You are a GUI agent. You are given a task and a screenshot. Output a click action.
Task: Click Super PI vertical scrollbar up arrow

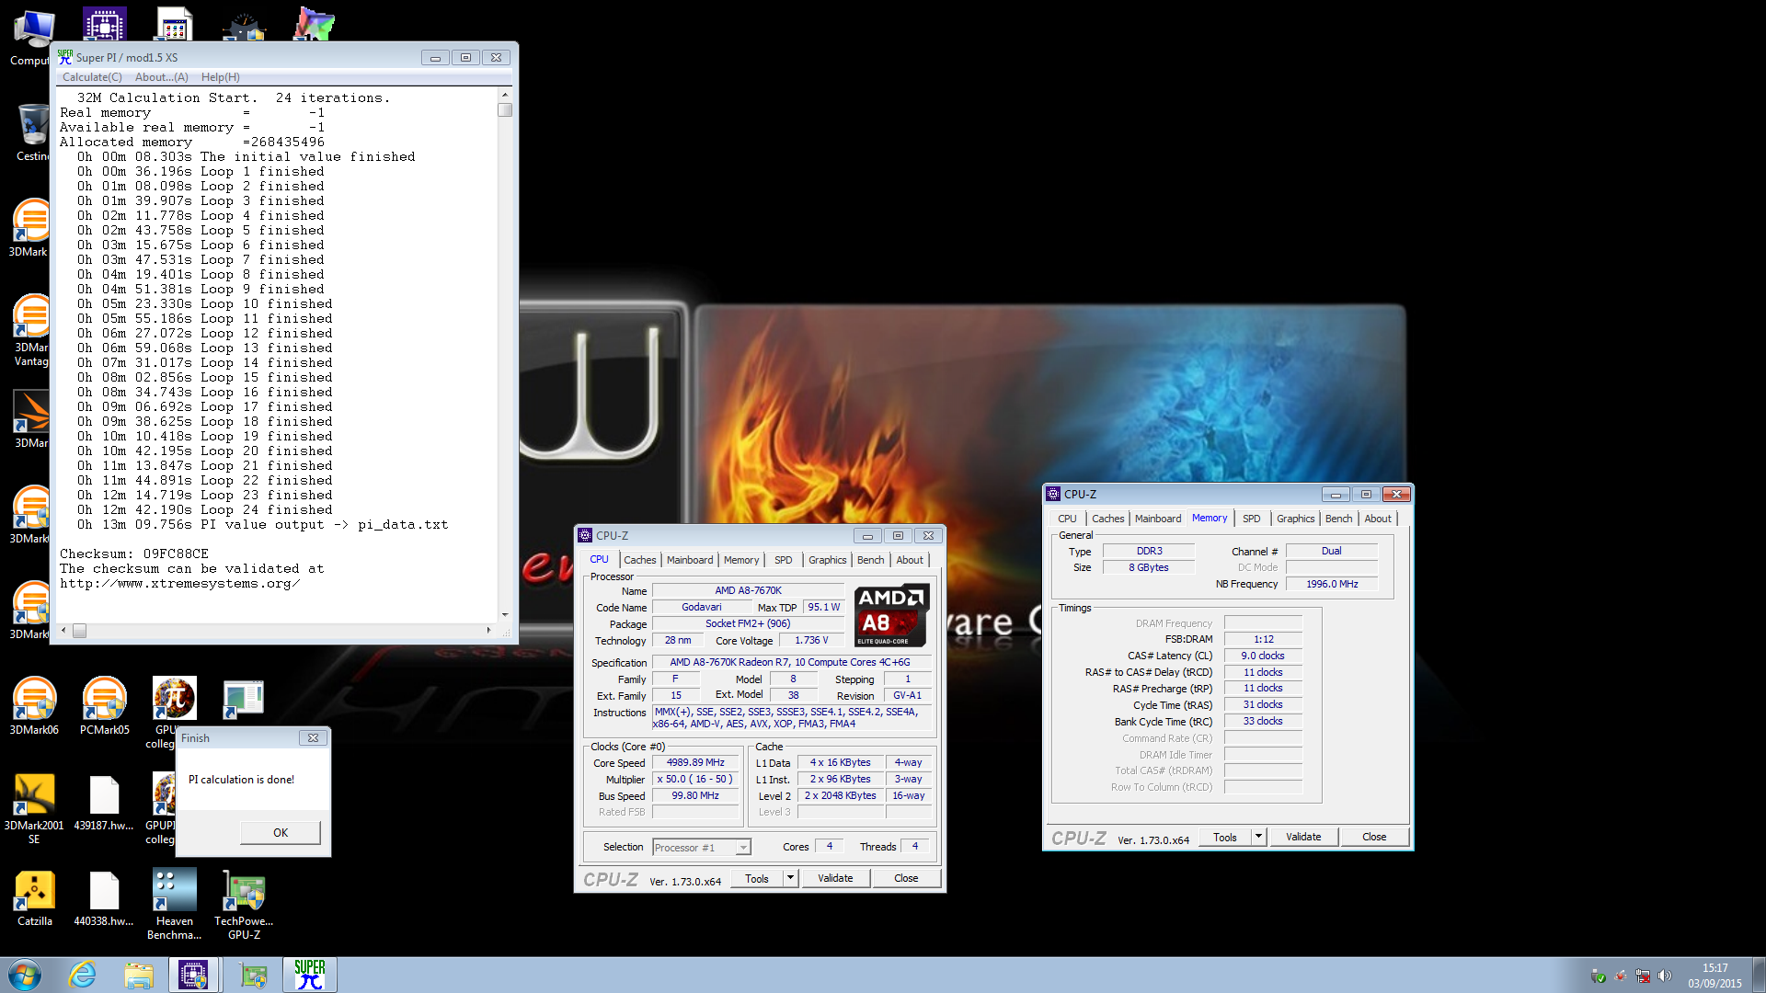pyautogui.click(x=504, y=96)
